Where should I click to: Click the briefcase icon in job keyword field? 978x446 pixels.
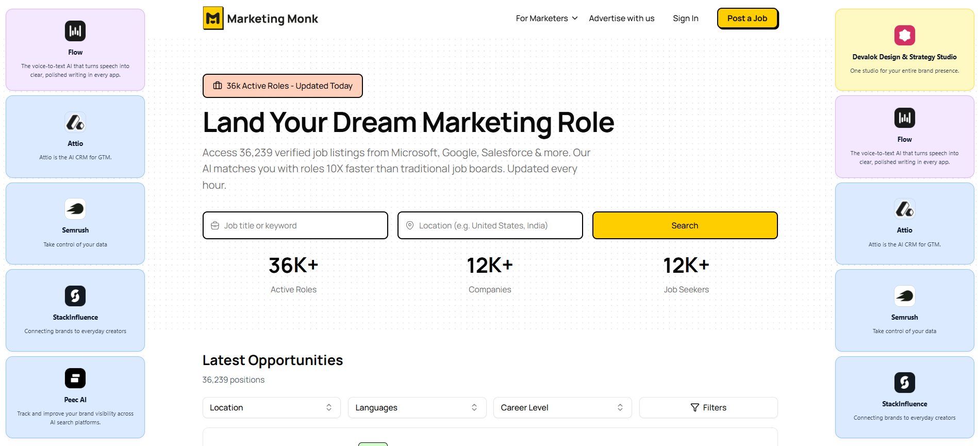click(215, 225)
